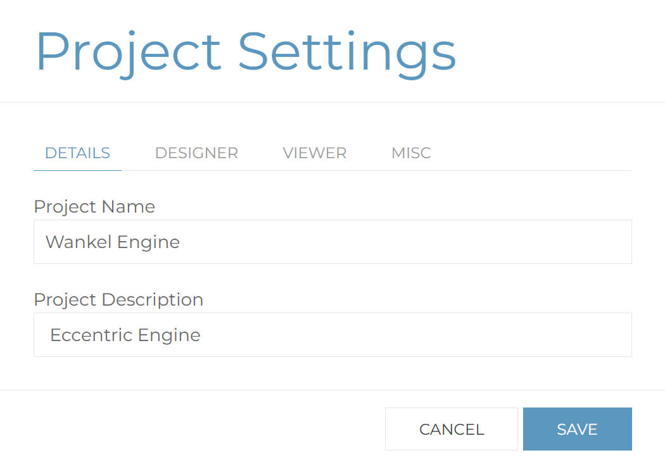Focus the name input showing 'Wankel Engine'
665x467 pixels.
pos(332,242)
